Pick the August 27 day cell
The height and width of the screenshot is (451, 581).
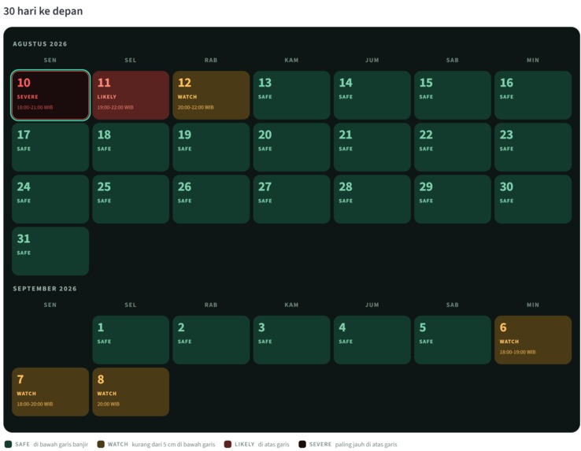291,199
